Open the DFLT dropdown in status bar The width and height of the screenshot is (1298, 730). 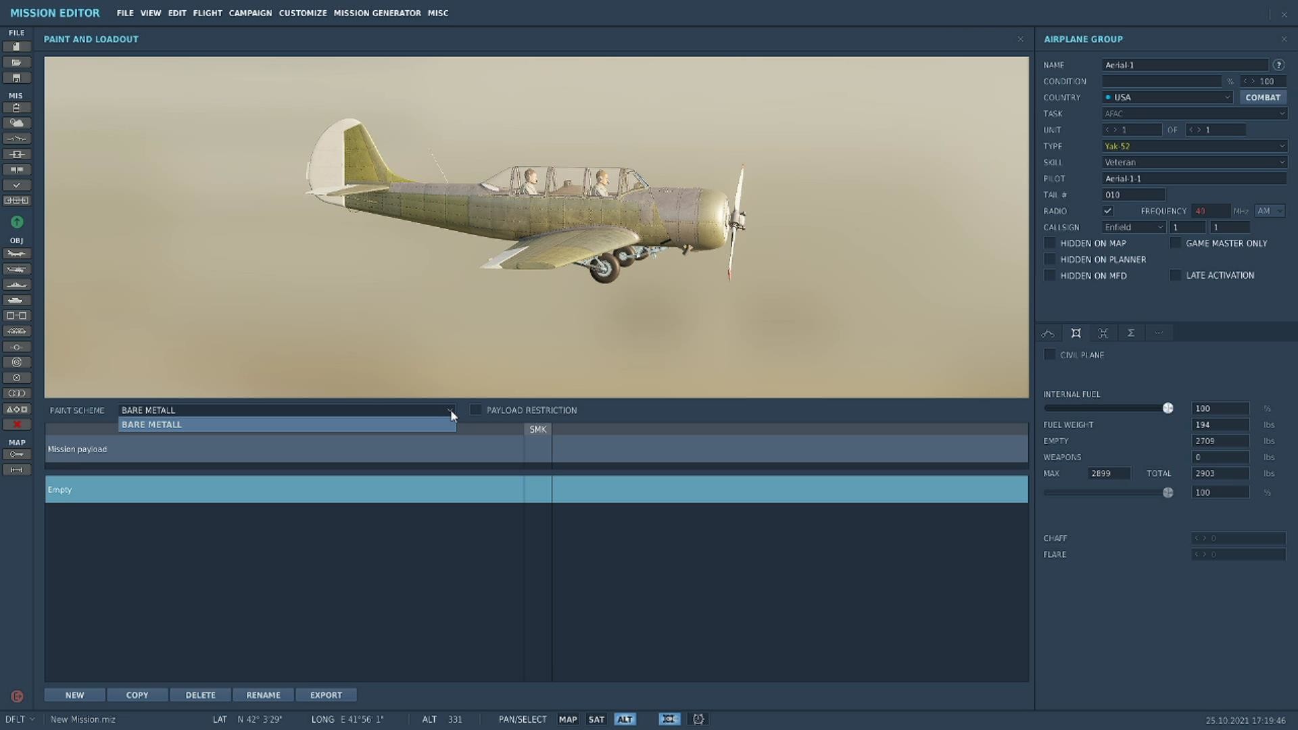20,719
